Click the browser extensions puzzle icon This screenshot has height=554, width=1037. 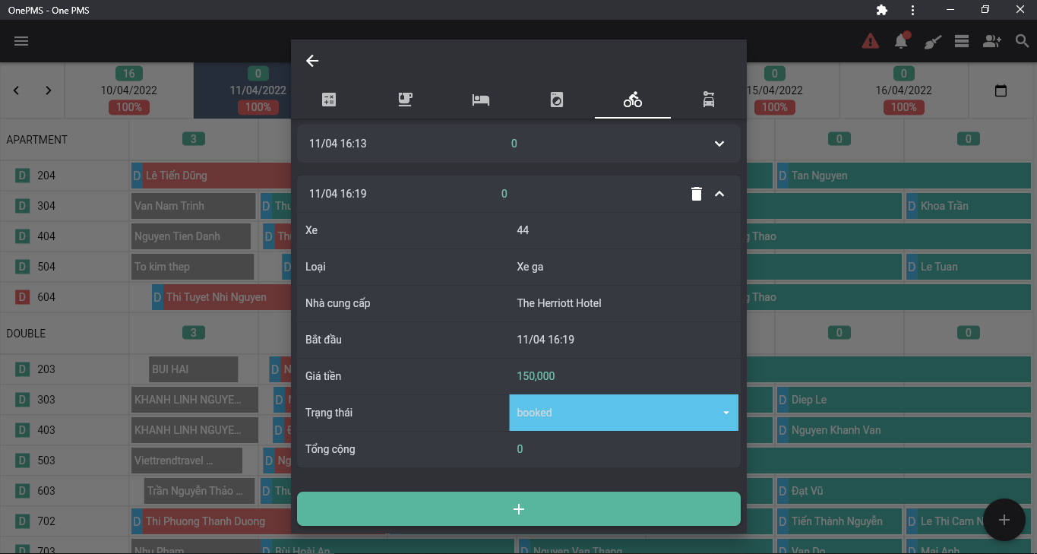881,10
